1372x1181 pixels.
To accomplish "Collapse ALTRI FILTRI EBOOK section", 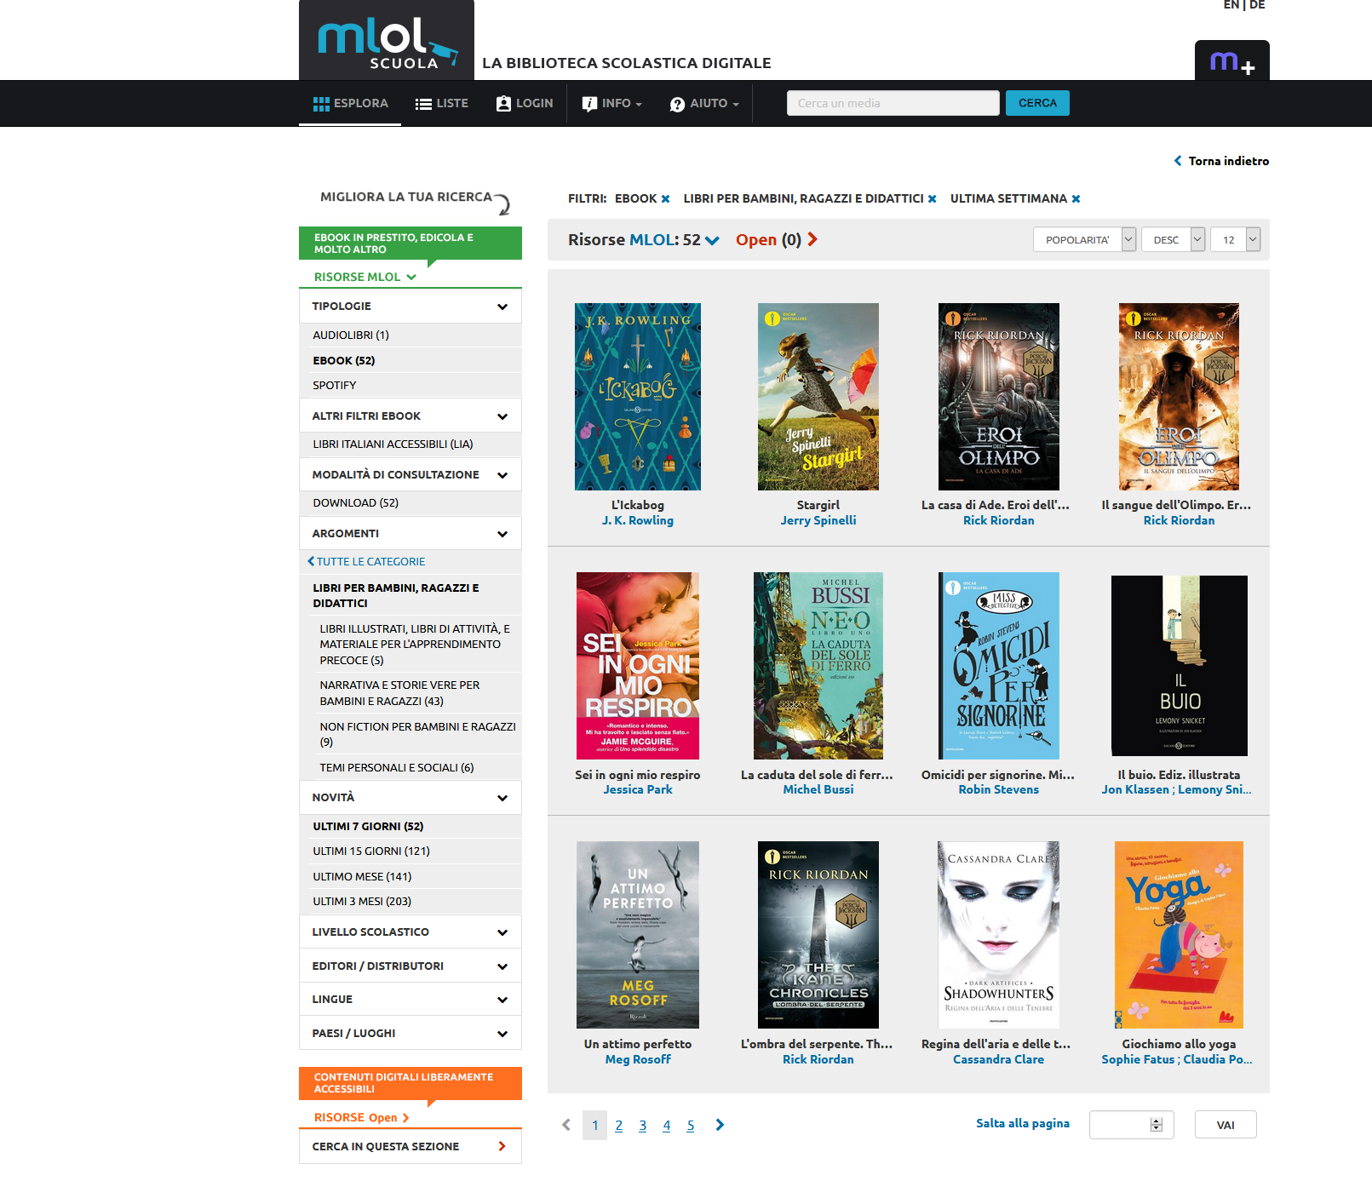I will [x=410, y=416].
